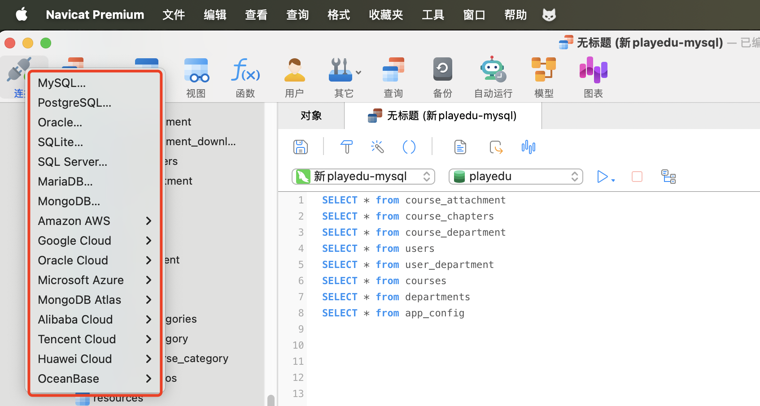The width and height of the screenshot is (760, 406).
Task: Click 'departments' in editor line 7
Action: point(437,297)
